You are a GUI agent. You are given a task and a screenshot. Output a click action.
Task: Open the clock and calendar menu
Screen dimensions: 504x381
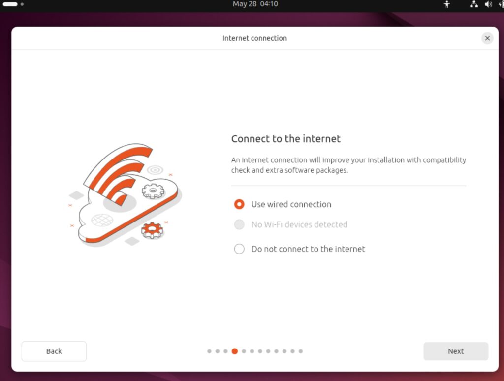255,4
